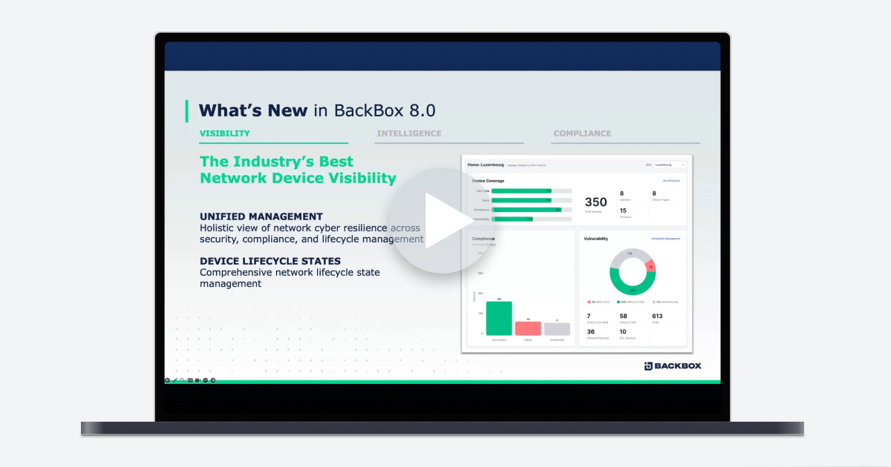This screenshot has width=891, height=467.
Task: Open the Vulnerability Management link
Action: [x=665, y=239]
